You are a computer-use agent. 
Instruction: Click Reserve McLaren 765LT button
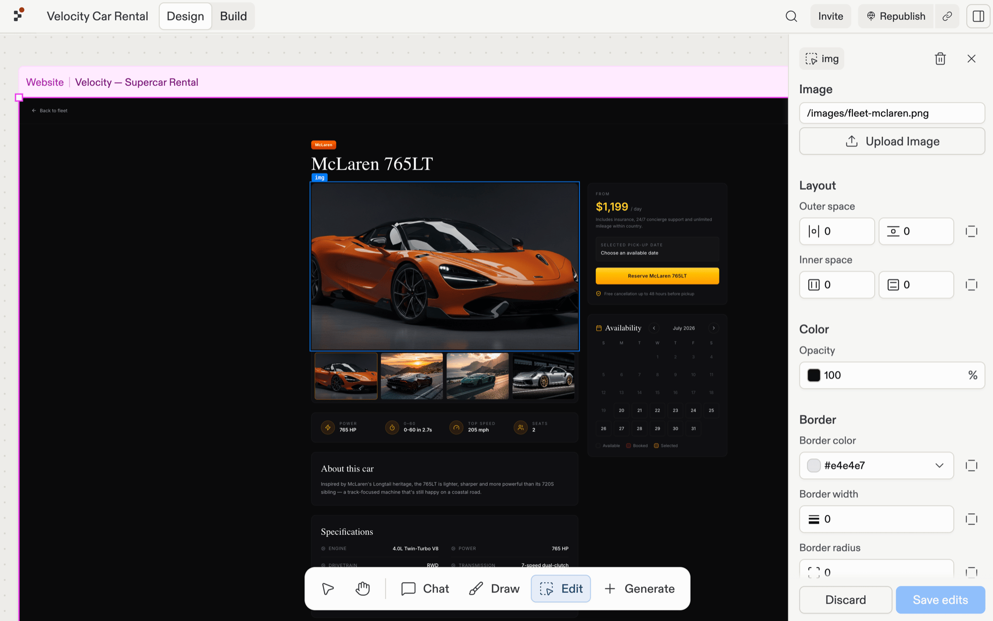[657, 276]
